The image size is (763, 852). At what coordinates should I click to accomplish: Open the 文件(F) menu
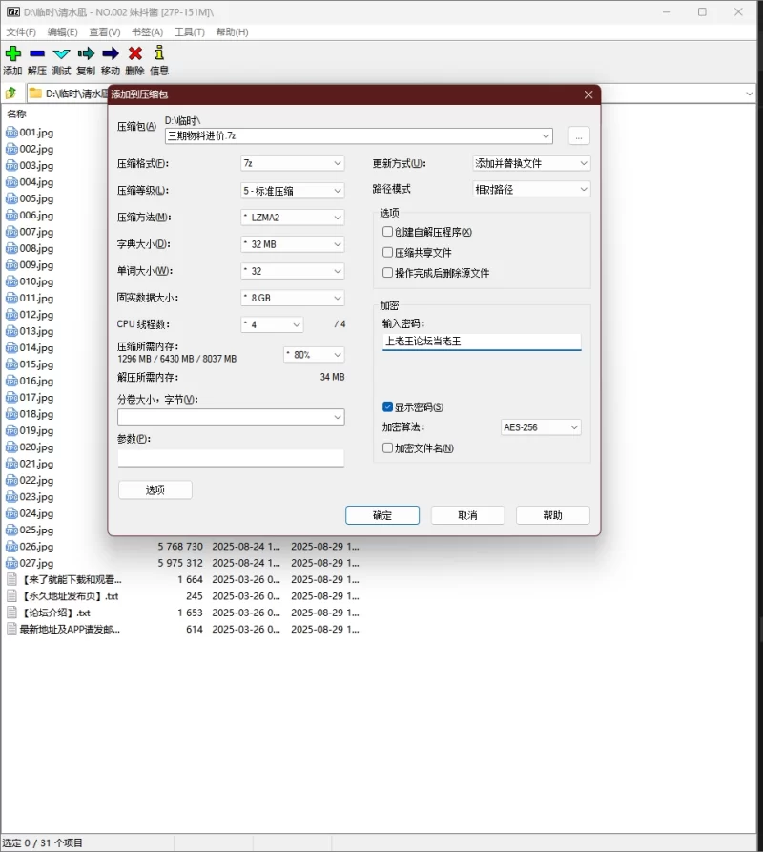click(21, 32)
